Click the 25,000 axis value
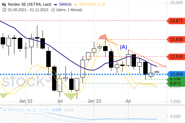 click(176, 3)
